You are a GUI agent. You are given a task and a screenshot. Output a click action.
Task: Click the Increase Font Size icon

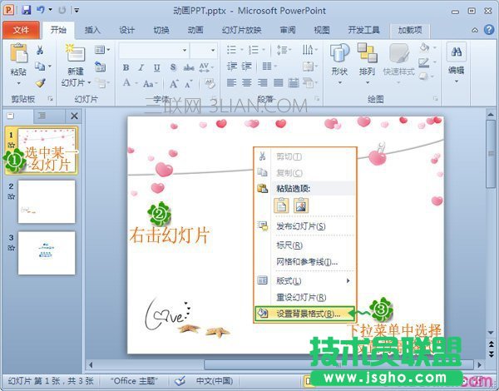174,84
